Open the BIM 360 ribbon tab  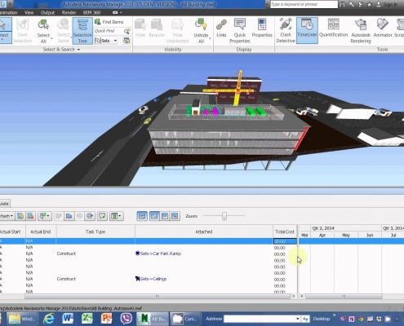[x=91, y=12]
